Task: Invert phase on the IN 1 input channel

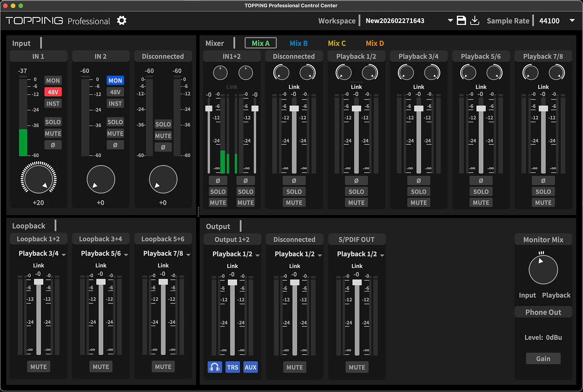Action: pos(53,145)
